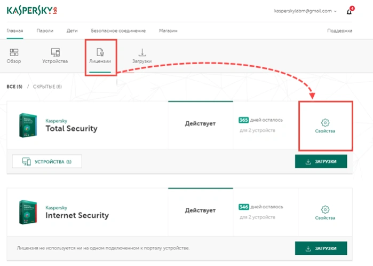
Task: Click the Internet Security product box image
Action: [x=28, y=212]
